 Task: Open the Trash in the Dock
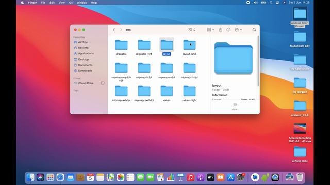pyautogui.click(x=300, y=177)
